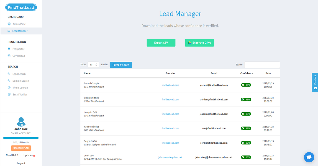Open the Prospector page
The image size is (318, 166).
[x=19, y=49]
